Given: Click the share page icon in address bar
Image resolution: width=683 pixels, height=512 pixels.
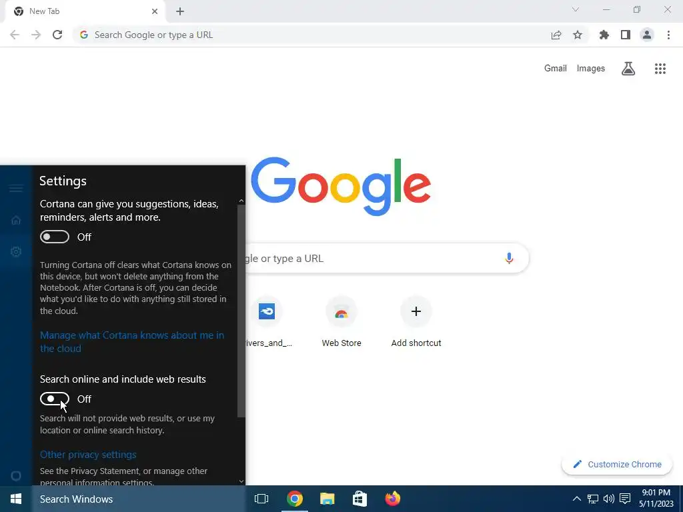Looking at the screenshot, I should click(556, 35).
